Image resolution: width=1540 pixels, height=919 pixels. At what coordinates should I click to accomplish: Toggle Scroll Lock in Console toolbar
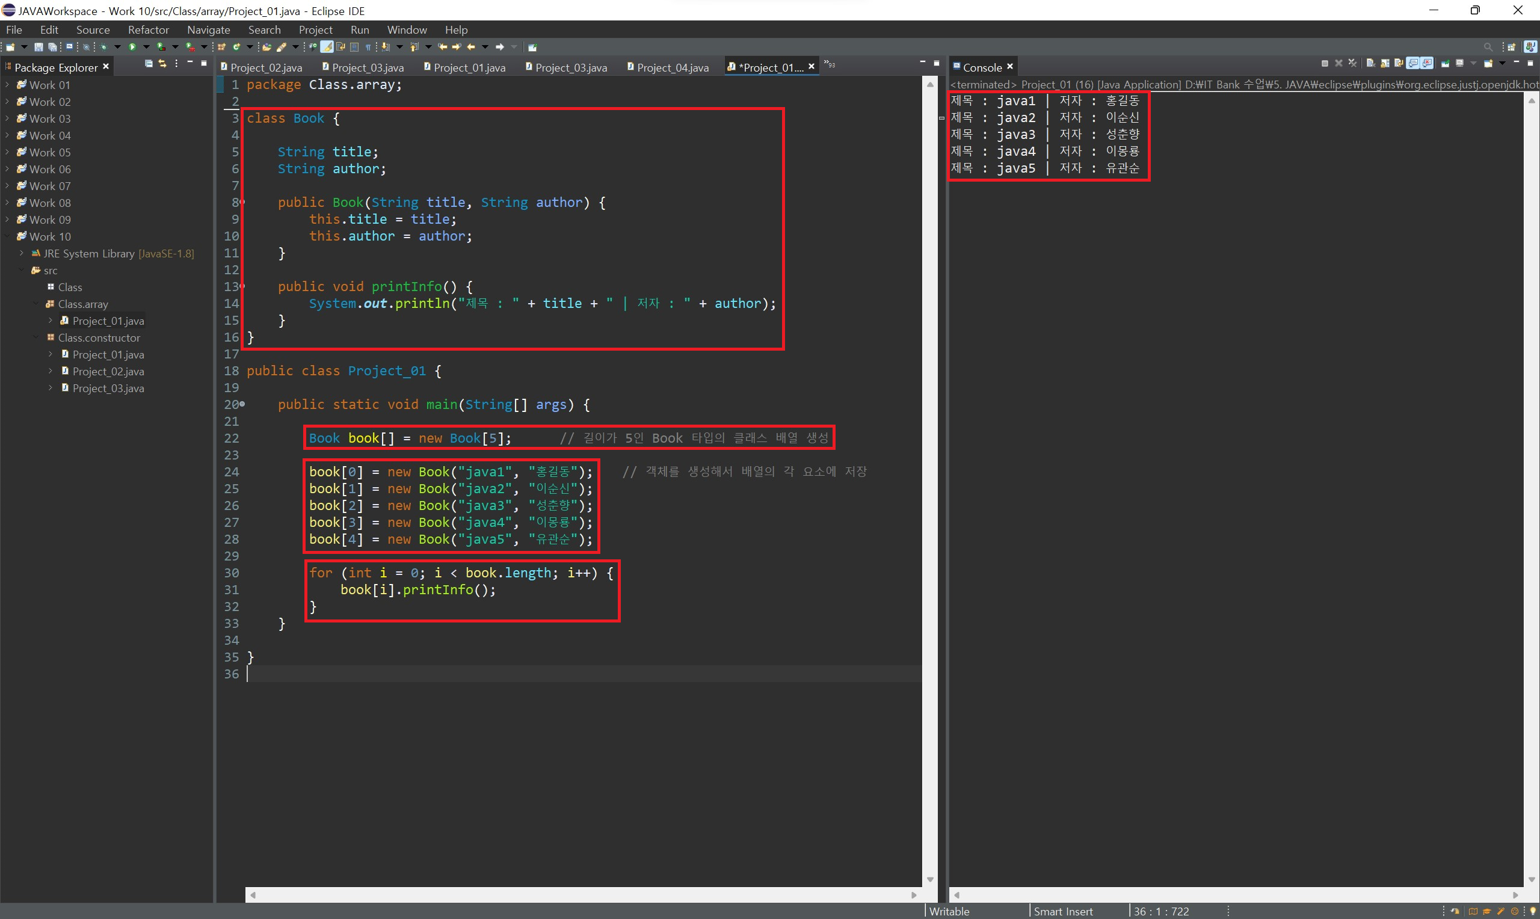point(1385,64)
